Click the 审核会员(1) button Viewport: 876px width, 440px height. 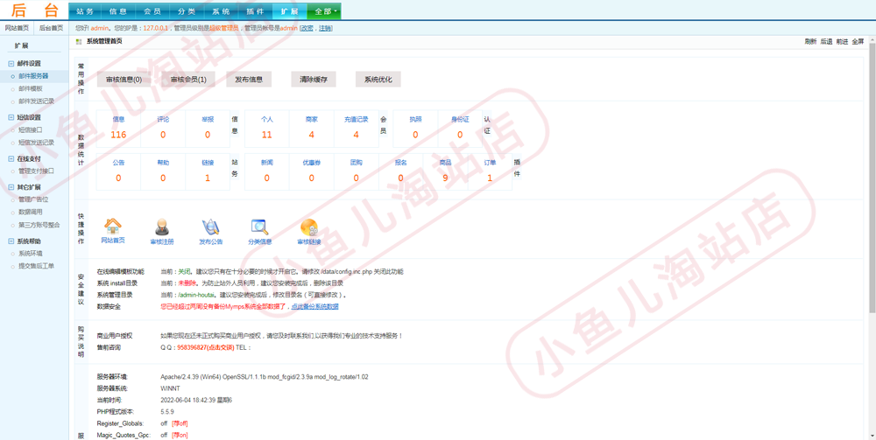tap(189, 80)
